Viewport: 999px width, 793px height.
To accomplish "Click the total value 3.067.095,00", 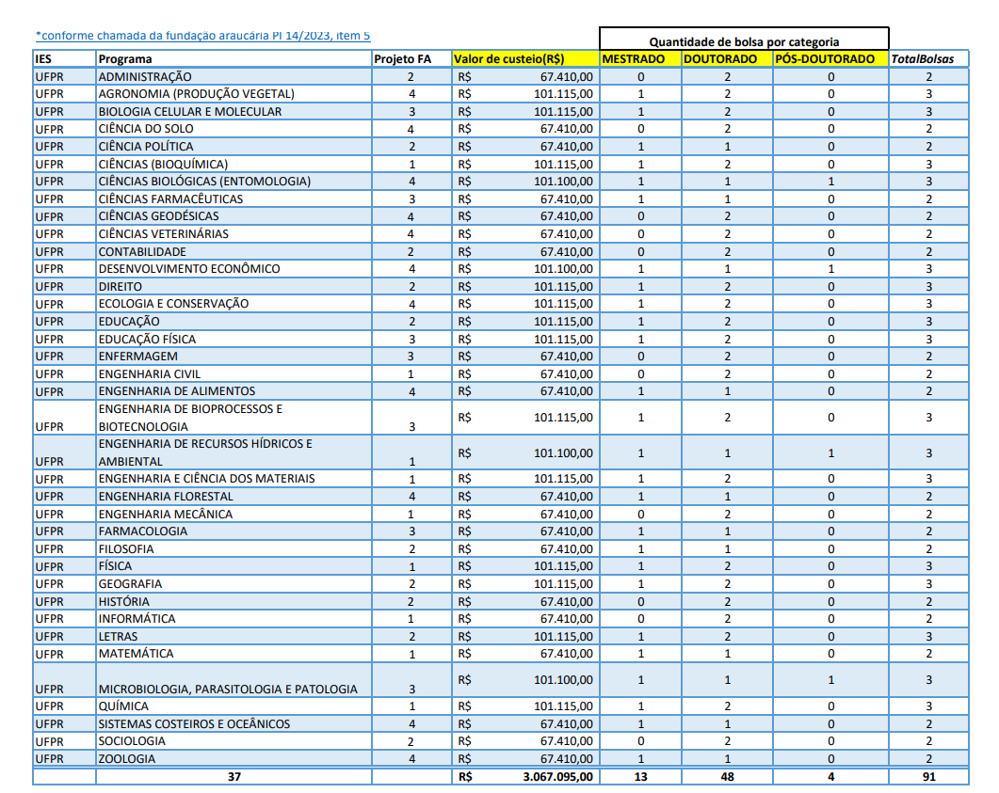I will 525,776.
